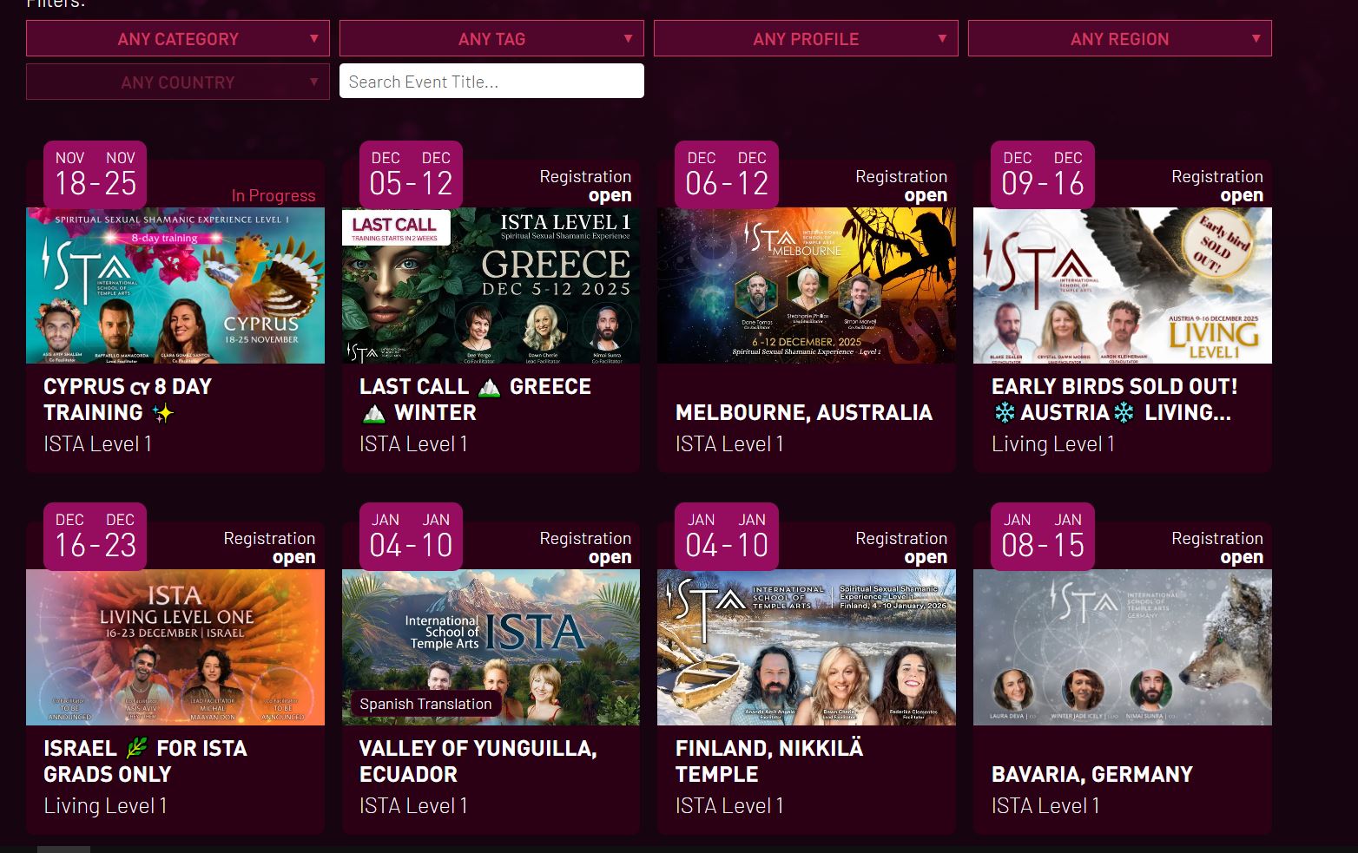
Task: Expand the Any Region dropdown
Action: point(1119,39)
